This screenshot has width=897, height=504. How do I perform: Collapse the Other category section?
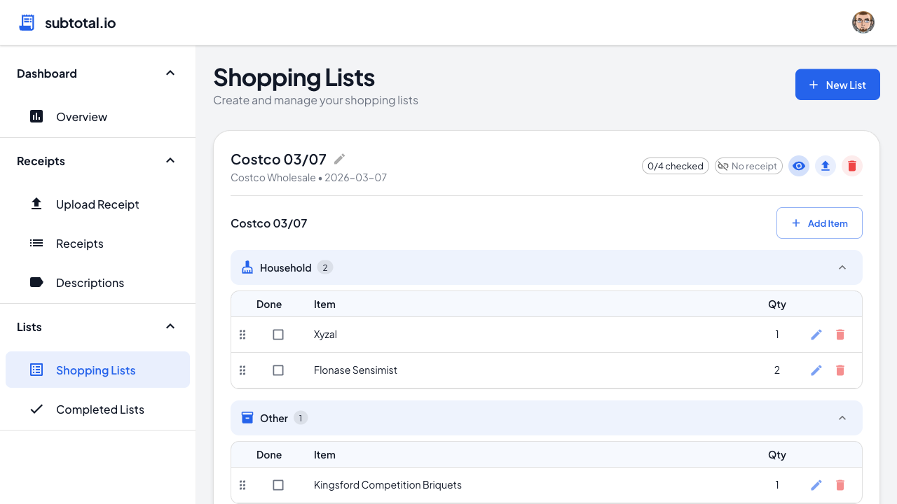click(842, 417)
